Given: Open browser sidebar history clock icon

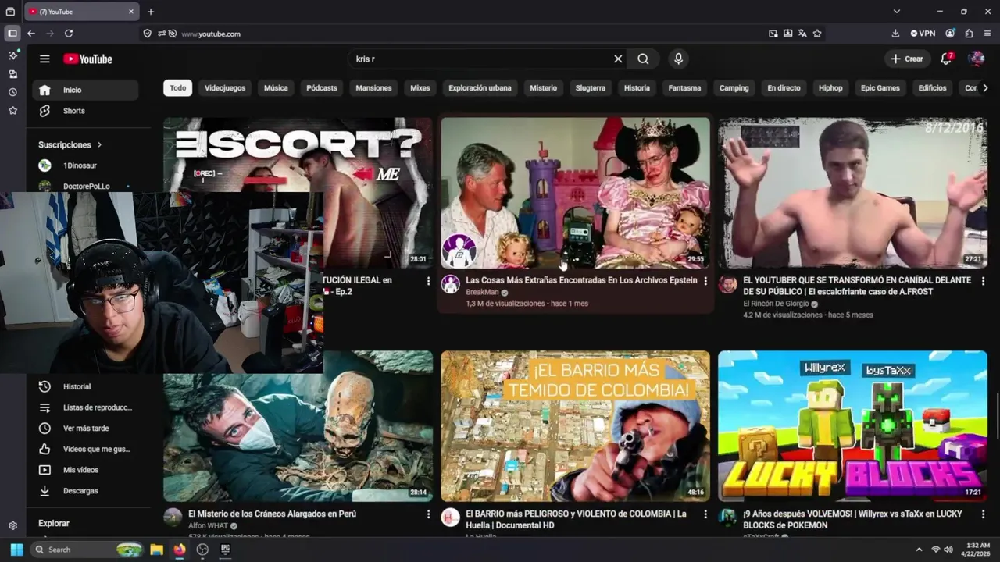Looking at the screenshot, I should tap(12, 92).
